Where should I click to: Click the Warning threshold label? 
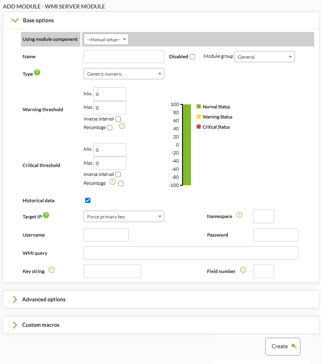[x=43, y=110]
